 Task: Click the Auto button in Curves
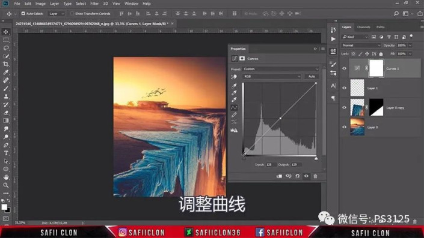pos(312,77)
